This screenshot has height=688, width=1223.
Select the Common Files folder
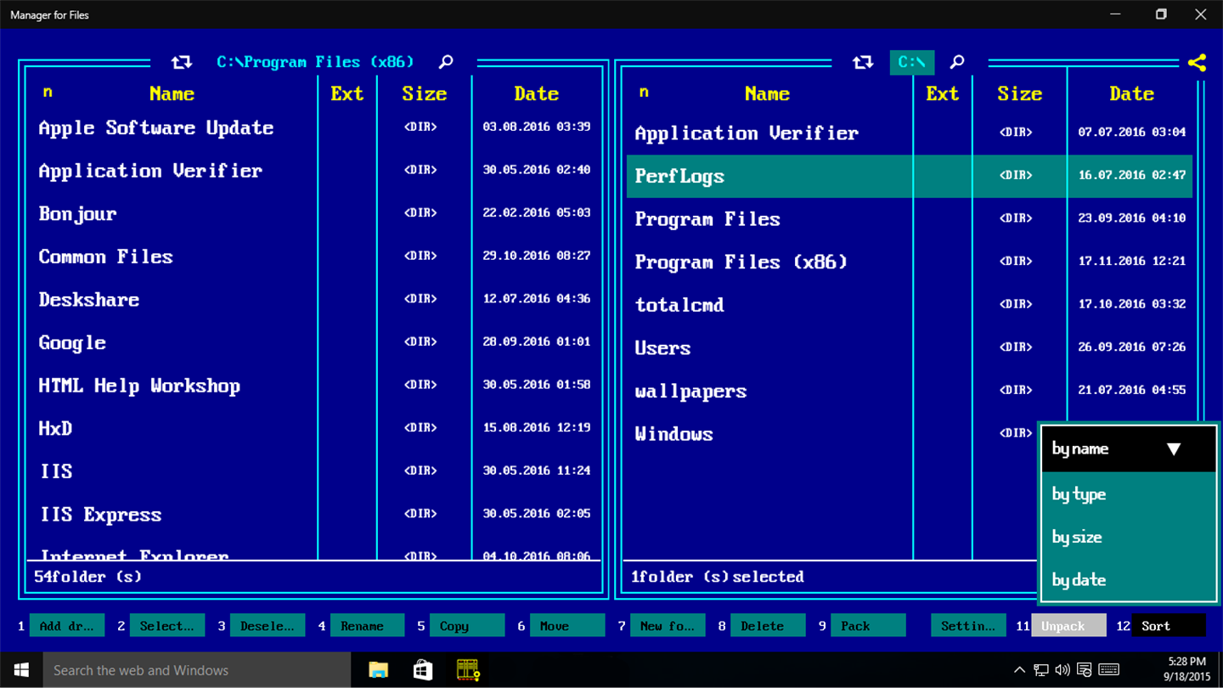[x=314, y=257]
